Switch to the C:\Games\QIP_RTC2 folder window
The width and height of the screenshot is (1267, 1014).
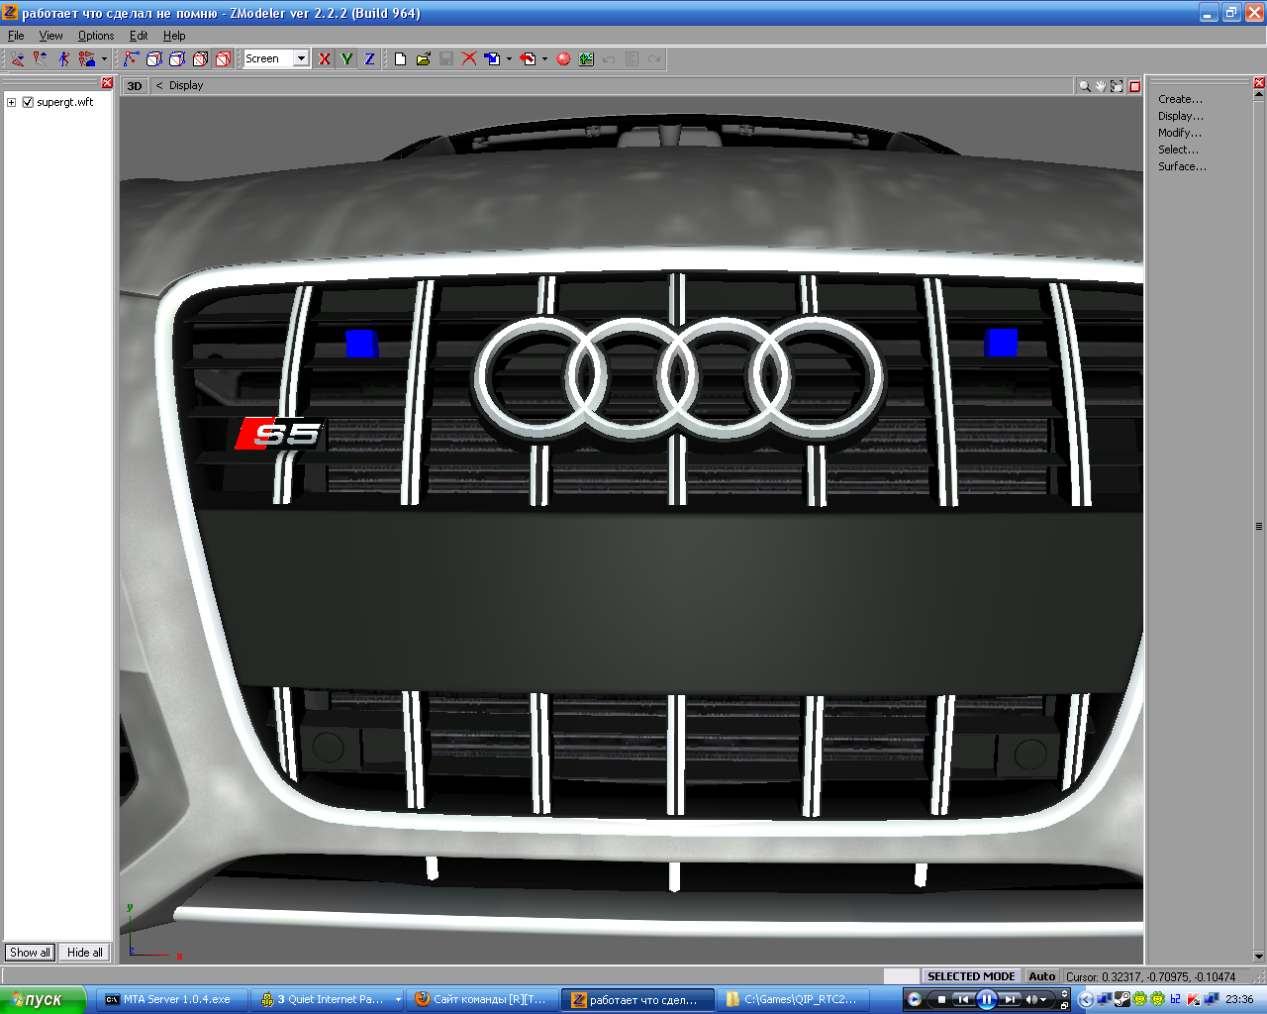pos(795,1000)
